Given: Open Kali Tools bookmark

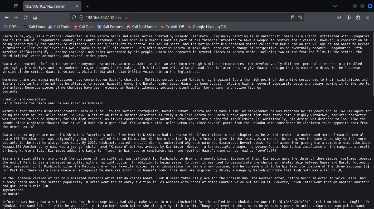Looking at the screenshot, I should click(x=59, y=27).
